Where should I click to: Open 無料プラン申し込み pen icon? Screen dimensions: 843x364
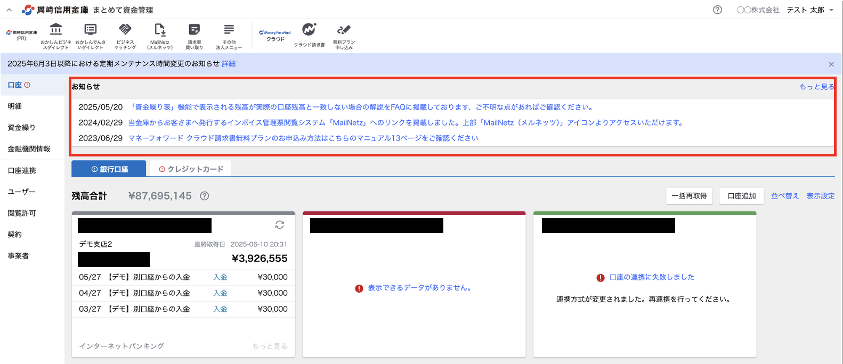click(x=344, y=36)
